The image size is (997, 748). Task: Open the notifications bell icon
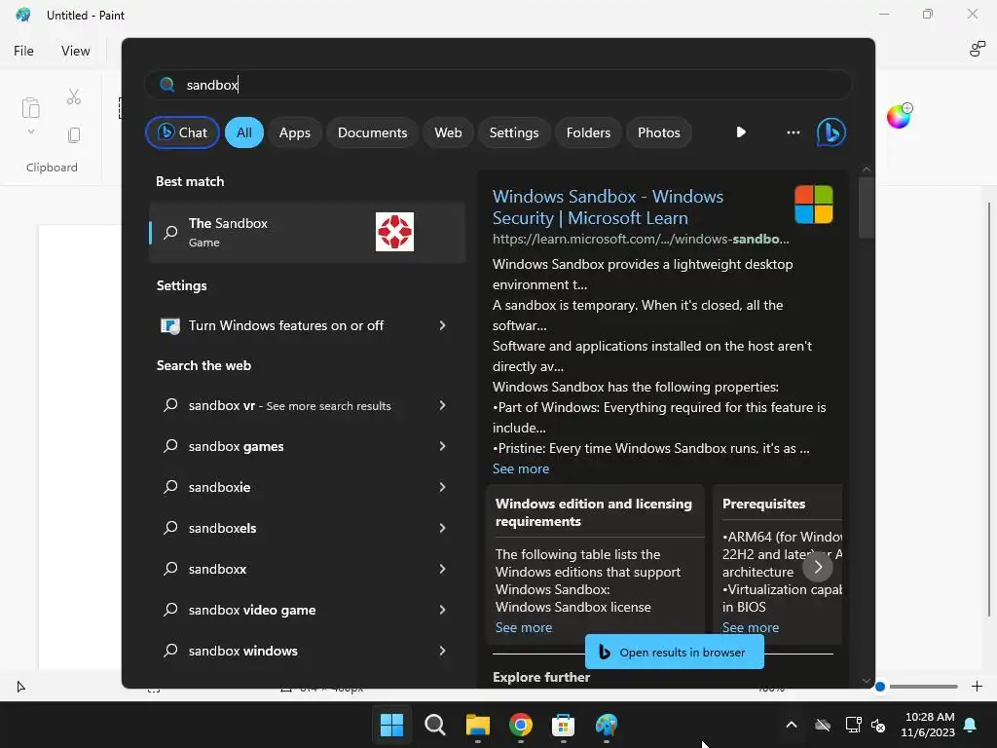point(971,725)
